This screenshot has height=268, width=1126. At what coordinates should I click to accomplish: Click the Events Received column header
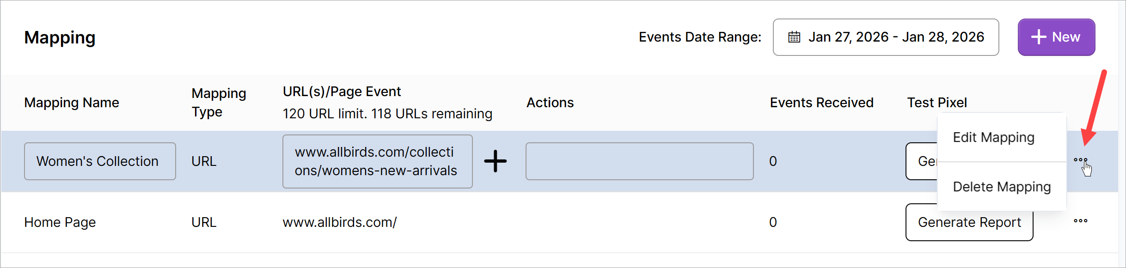tap(821, 103)
